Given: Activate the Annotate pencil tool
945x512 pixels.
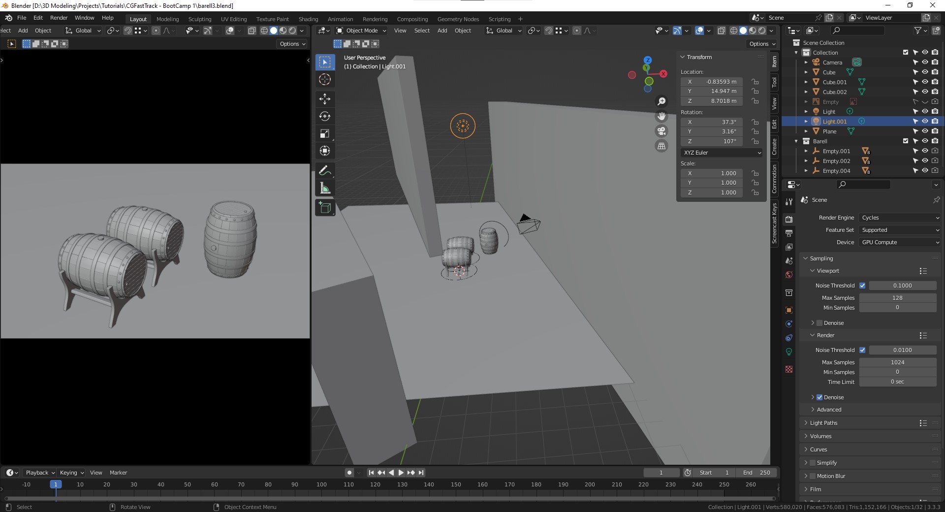Looking at the screenshot, I should [x=325, y=171].
